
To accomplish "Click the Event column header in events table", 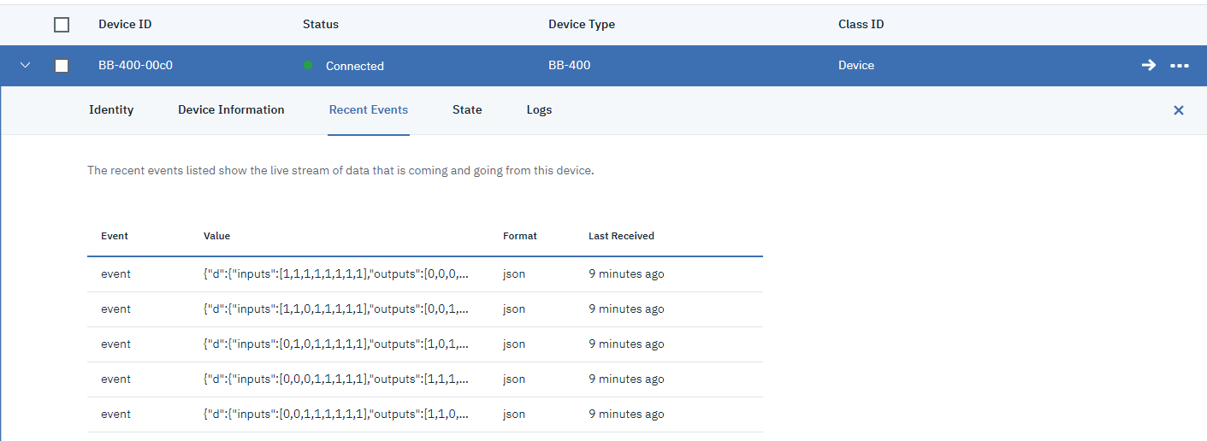I will 115,236.
